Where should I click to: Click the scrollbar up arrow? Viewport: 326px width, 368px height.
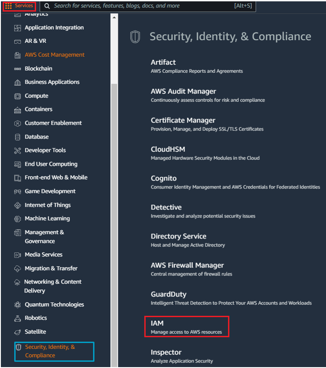pos(114,17)
